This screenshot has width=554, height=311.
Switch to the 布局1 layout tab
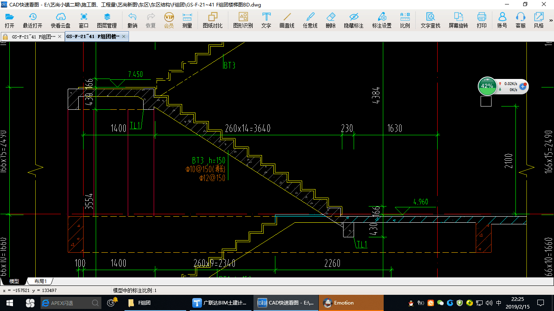coord(40,281)
